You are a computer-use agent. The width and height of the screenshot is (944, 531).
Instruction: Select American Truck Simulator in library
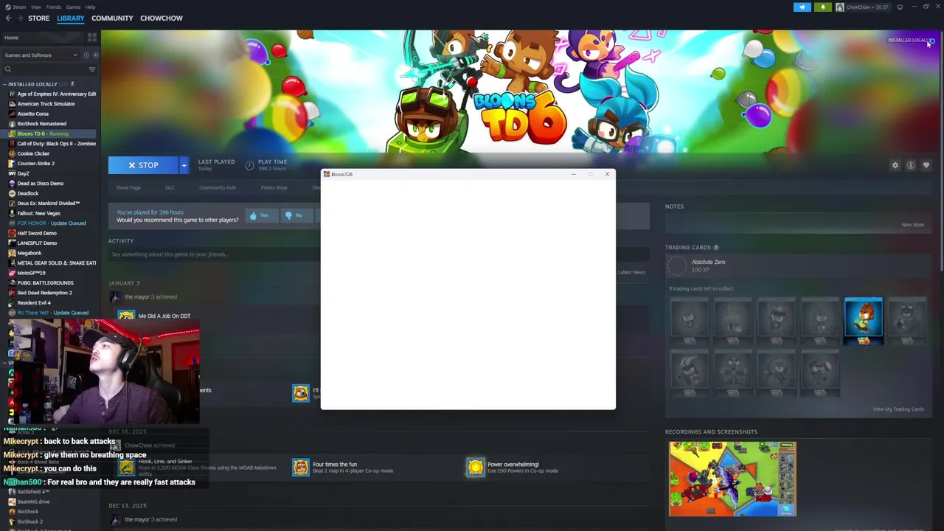[46, 104]
